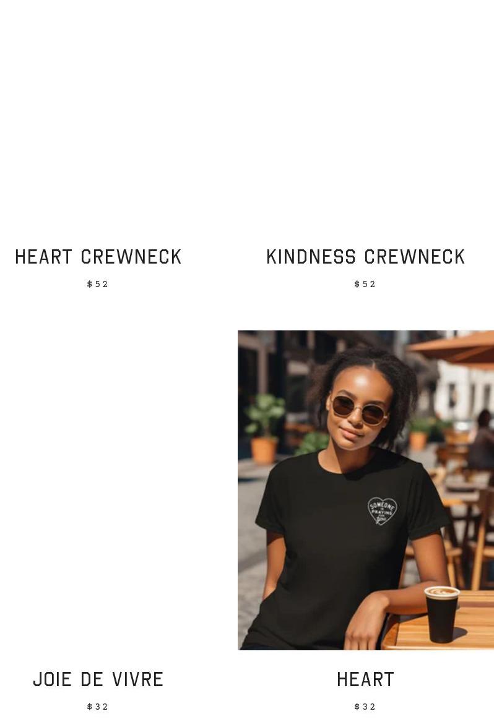The height and width of the screenshot is (727, 494).
Task: Click the heart graphic printed on the tee
Action: [382, 511]
